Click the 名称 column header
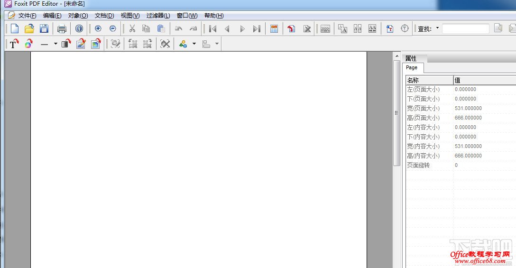 pyautogui.click(x=429, y=80)
